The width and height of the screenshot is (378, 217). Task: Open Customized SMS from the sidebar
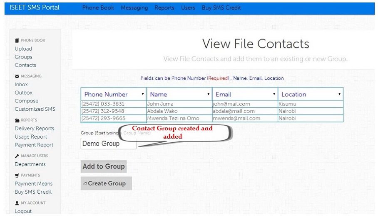(35, 109)
